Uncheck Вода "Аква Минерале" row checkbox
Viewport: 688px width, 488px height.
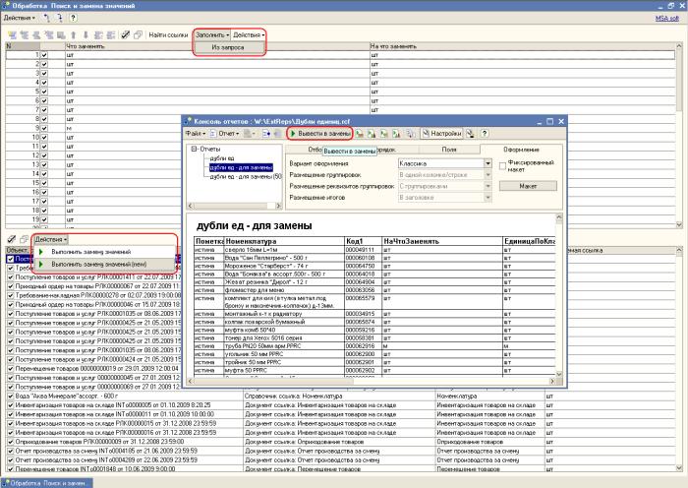click(x=11, y=396)
